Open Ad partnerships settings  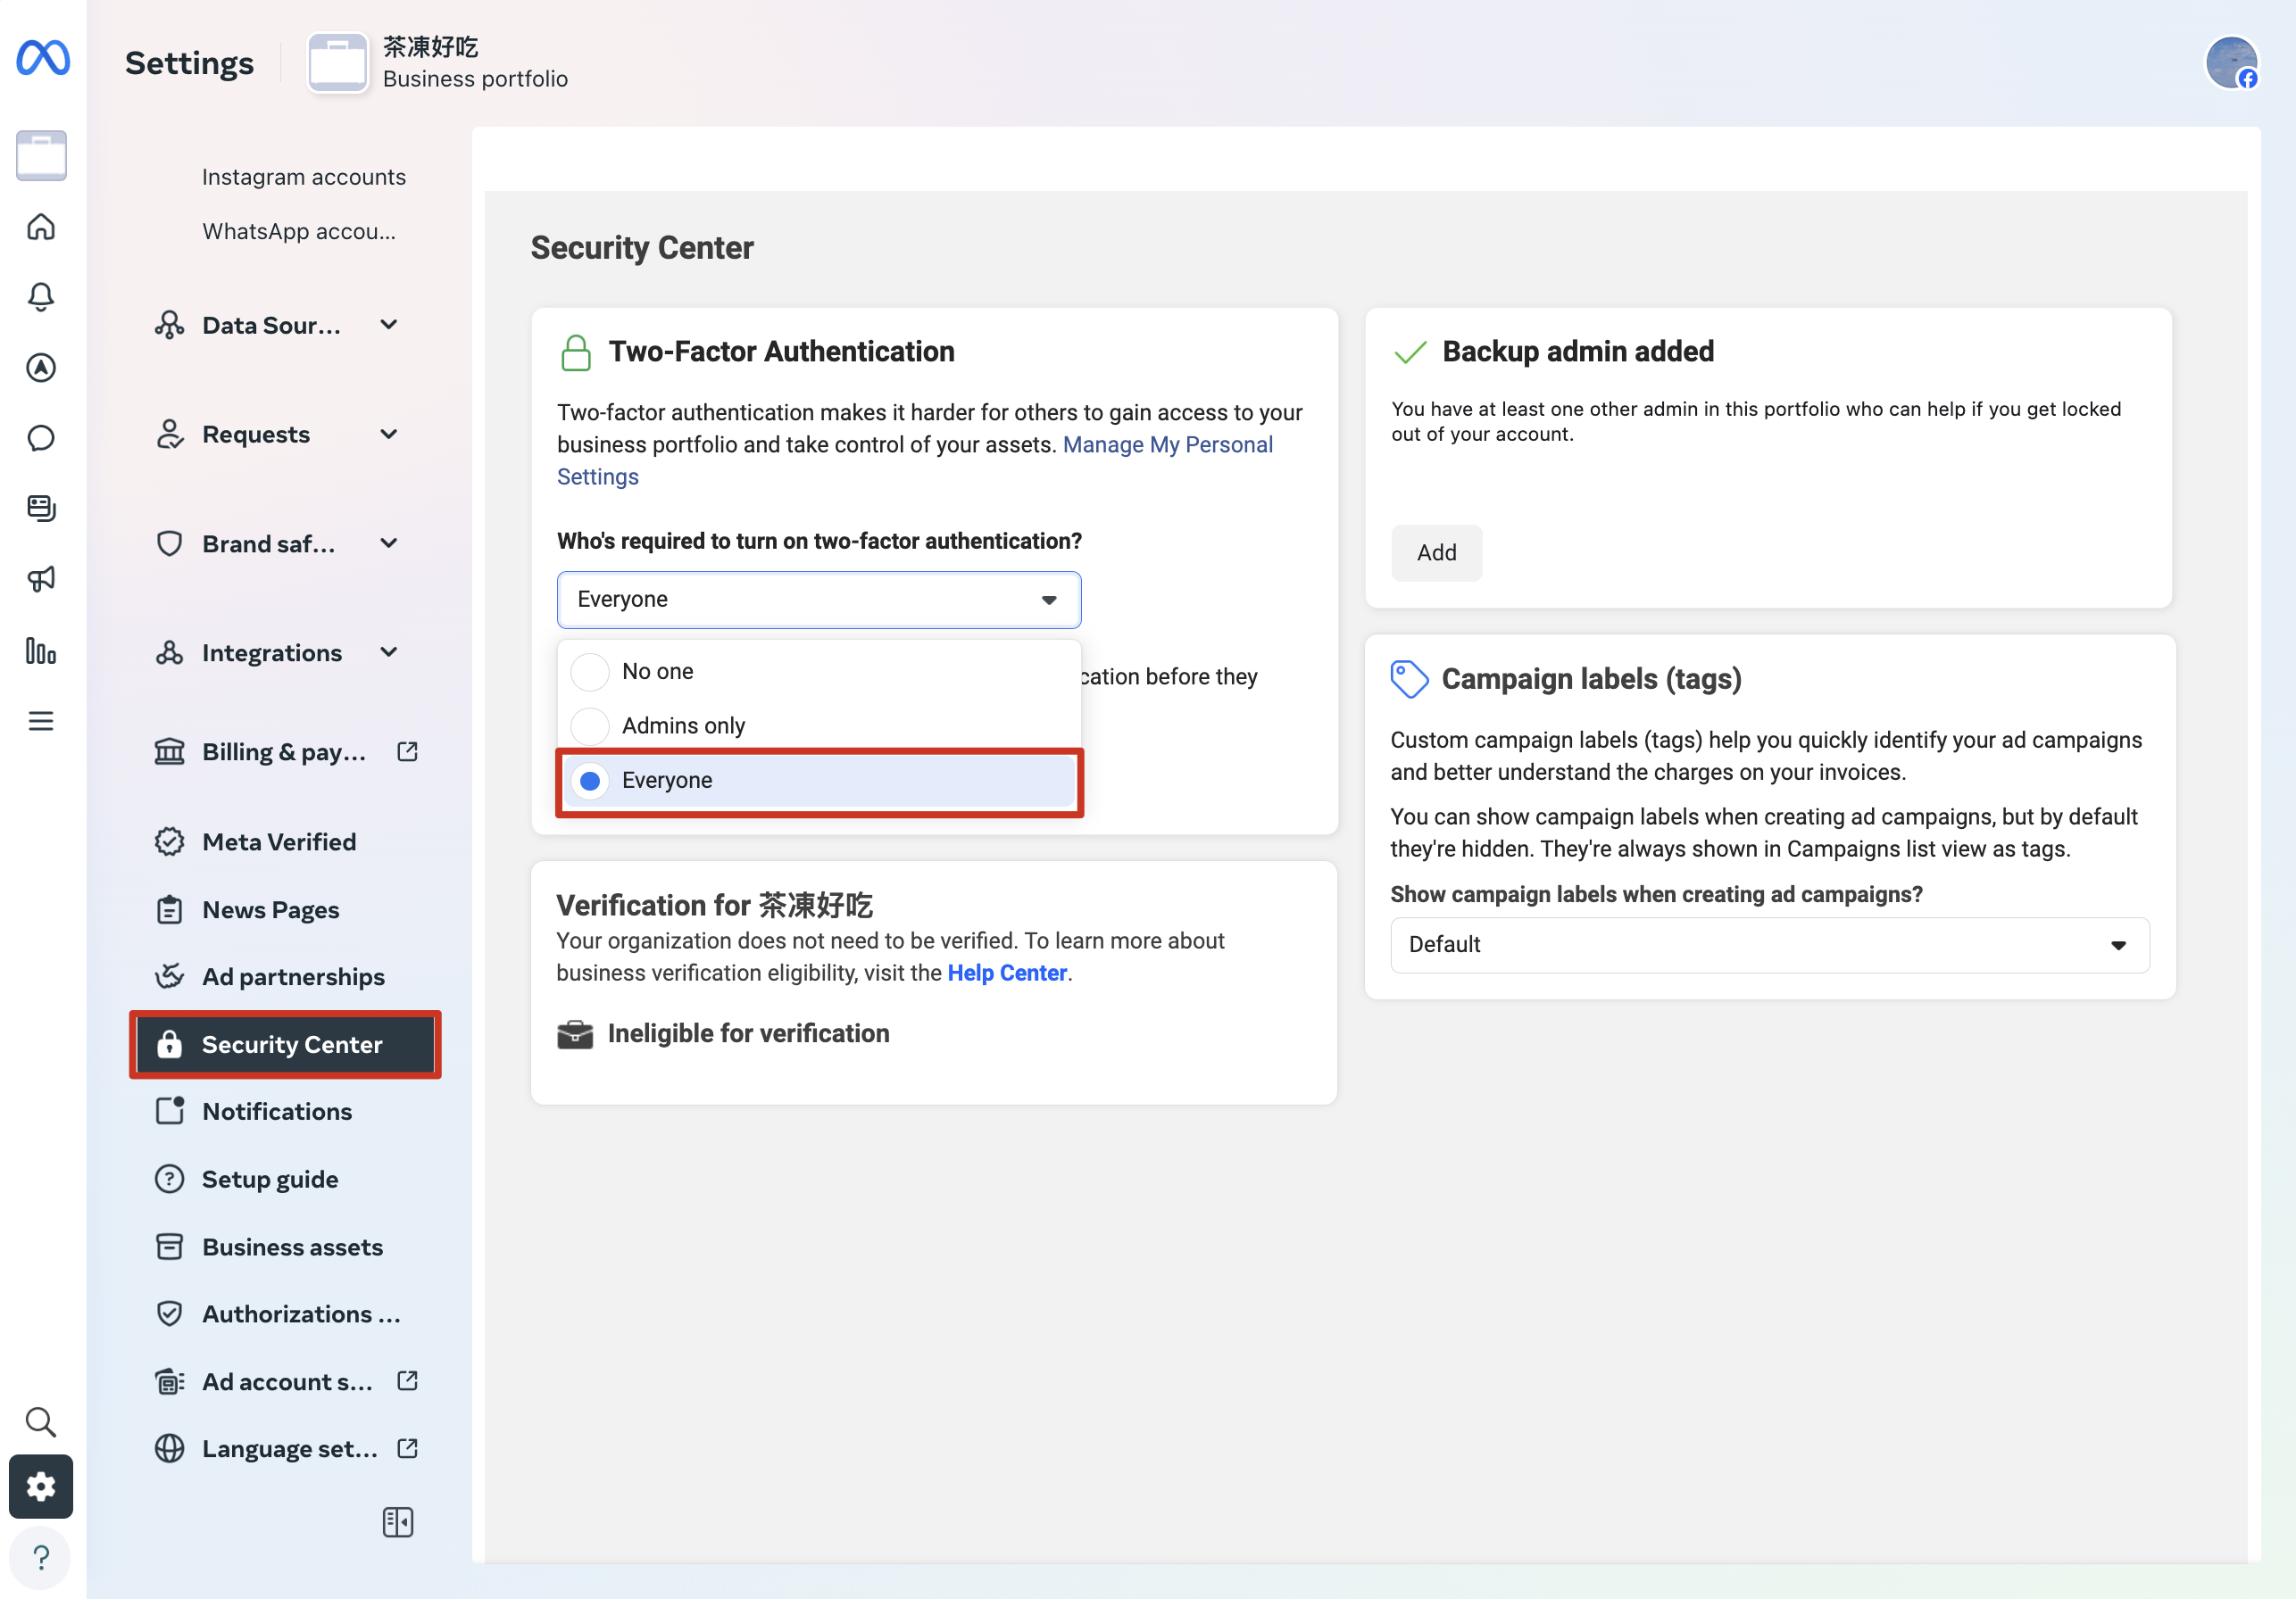(x=293, y=976)
